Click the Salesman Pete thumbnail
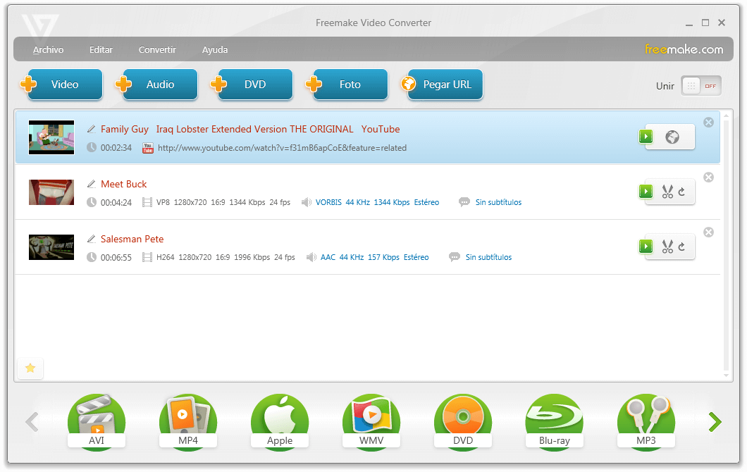Image resolution: width=747 pixels, height=472 pixels. tap(51, 247)
